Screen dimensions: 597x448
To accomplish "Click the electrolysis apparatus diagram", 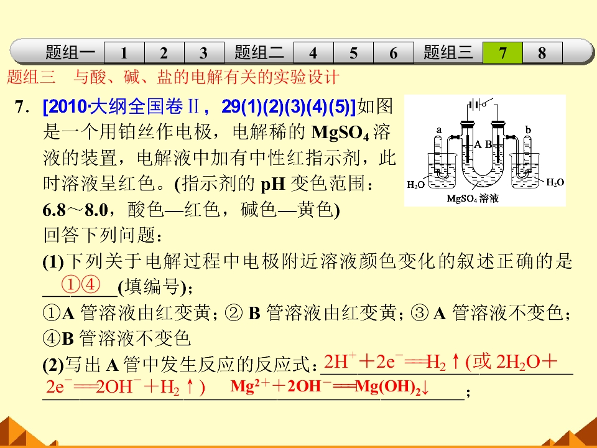I will (484, 151).
